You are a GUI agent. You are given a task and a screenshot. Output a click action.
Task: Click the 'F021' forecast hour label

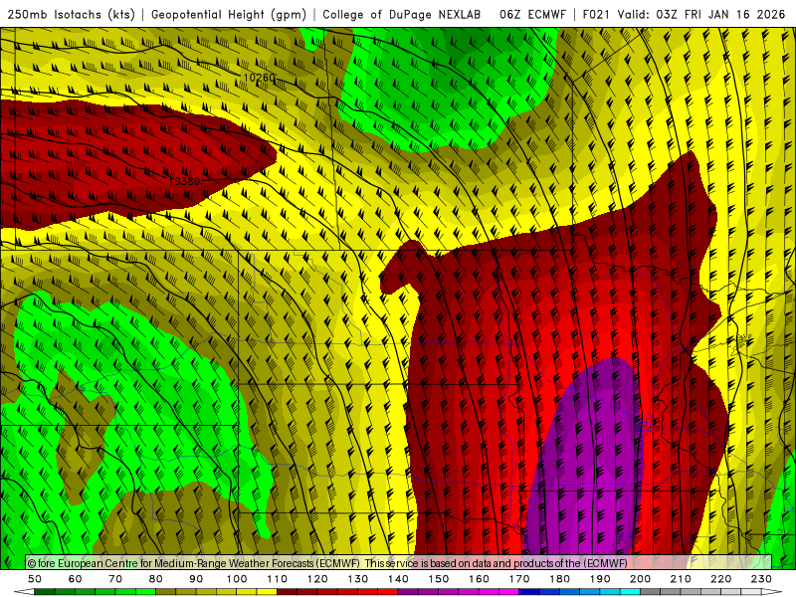(x=596, y=14)
